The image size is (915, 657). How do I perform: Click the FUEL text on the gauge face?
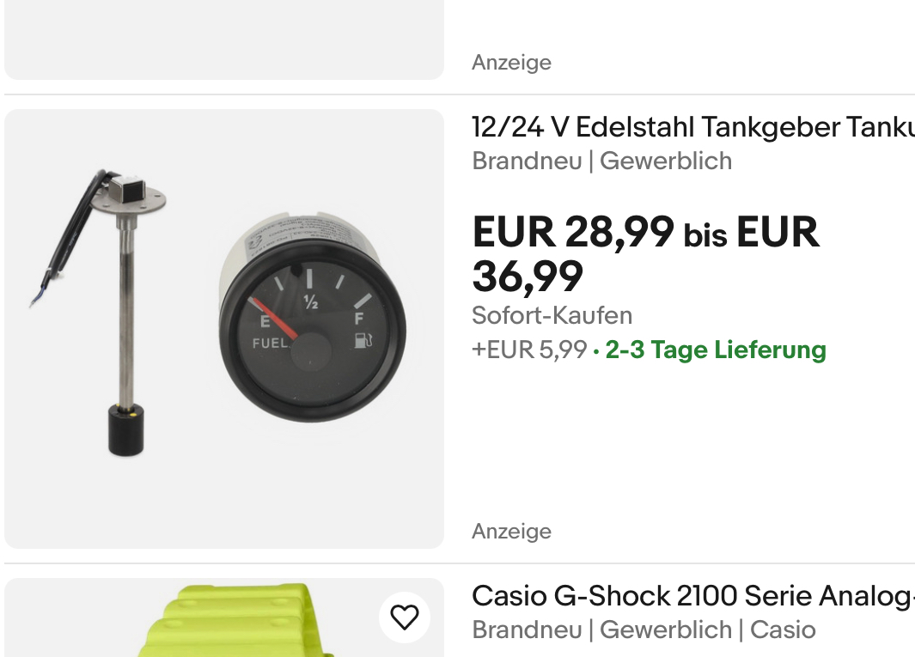270,344
